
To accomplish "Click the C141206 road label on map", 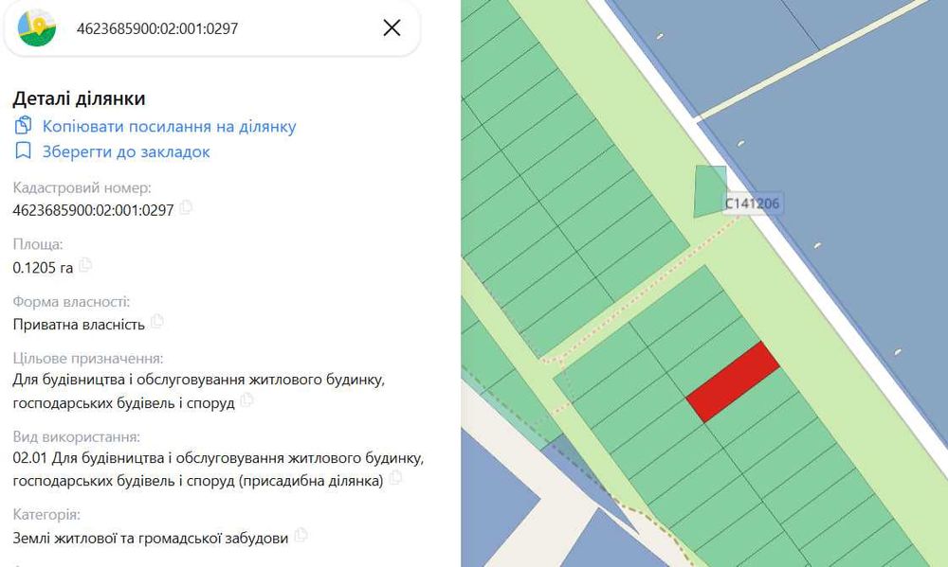I will click(753, 204).
